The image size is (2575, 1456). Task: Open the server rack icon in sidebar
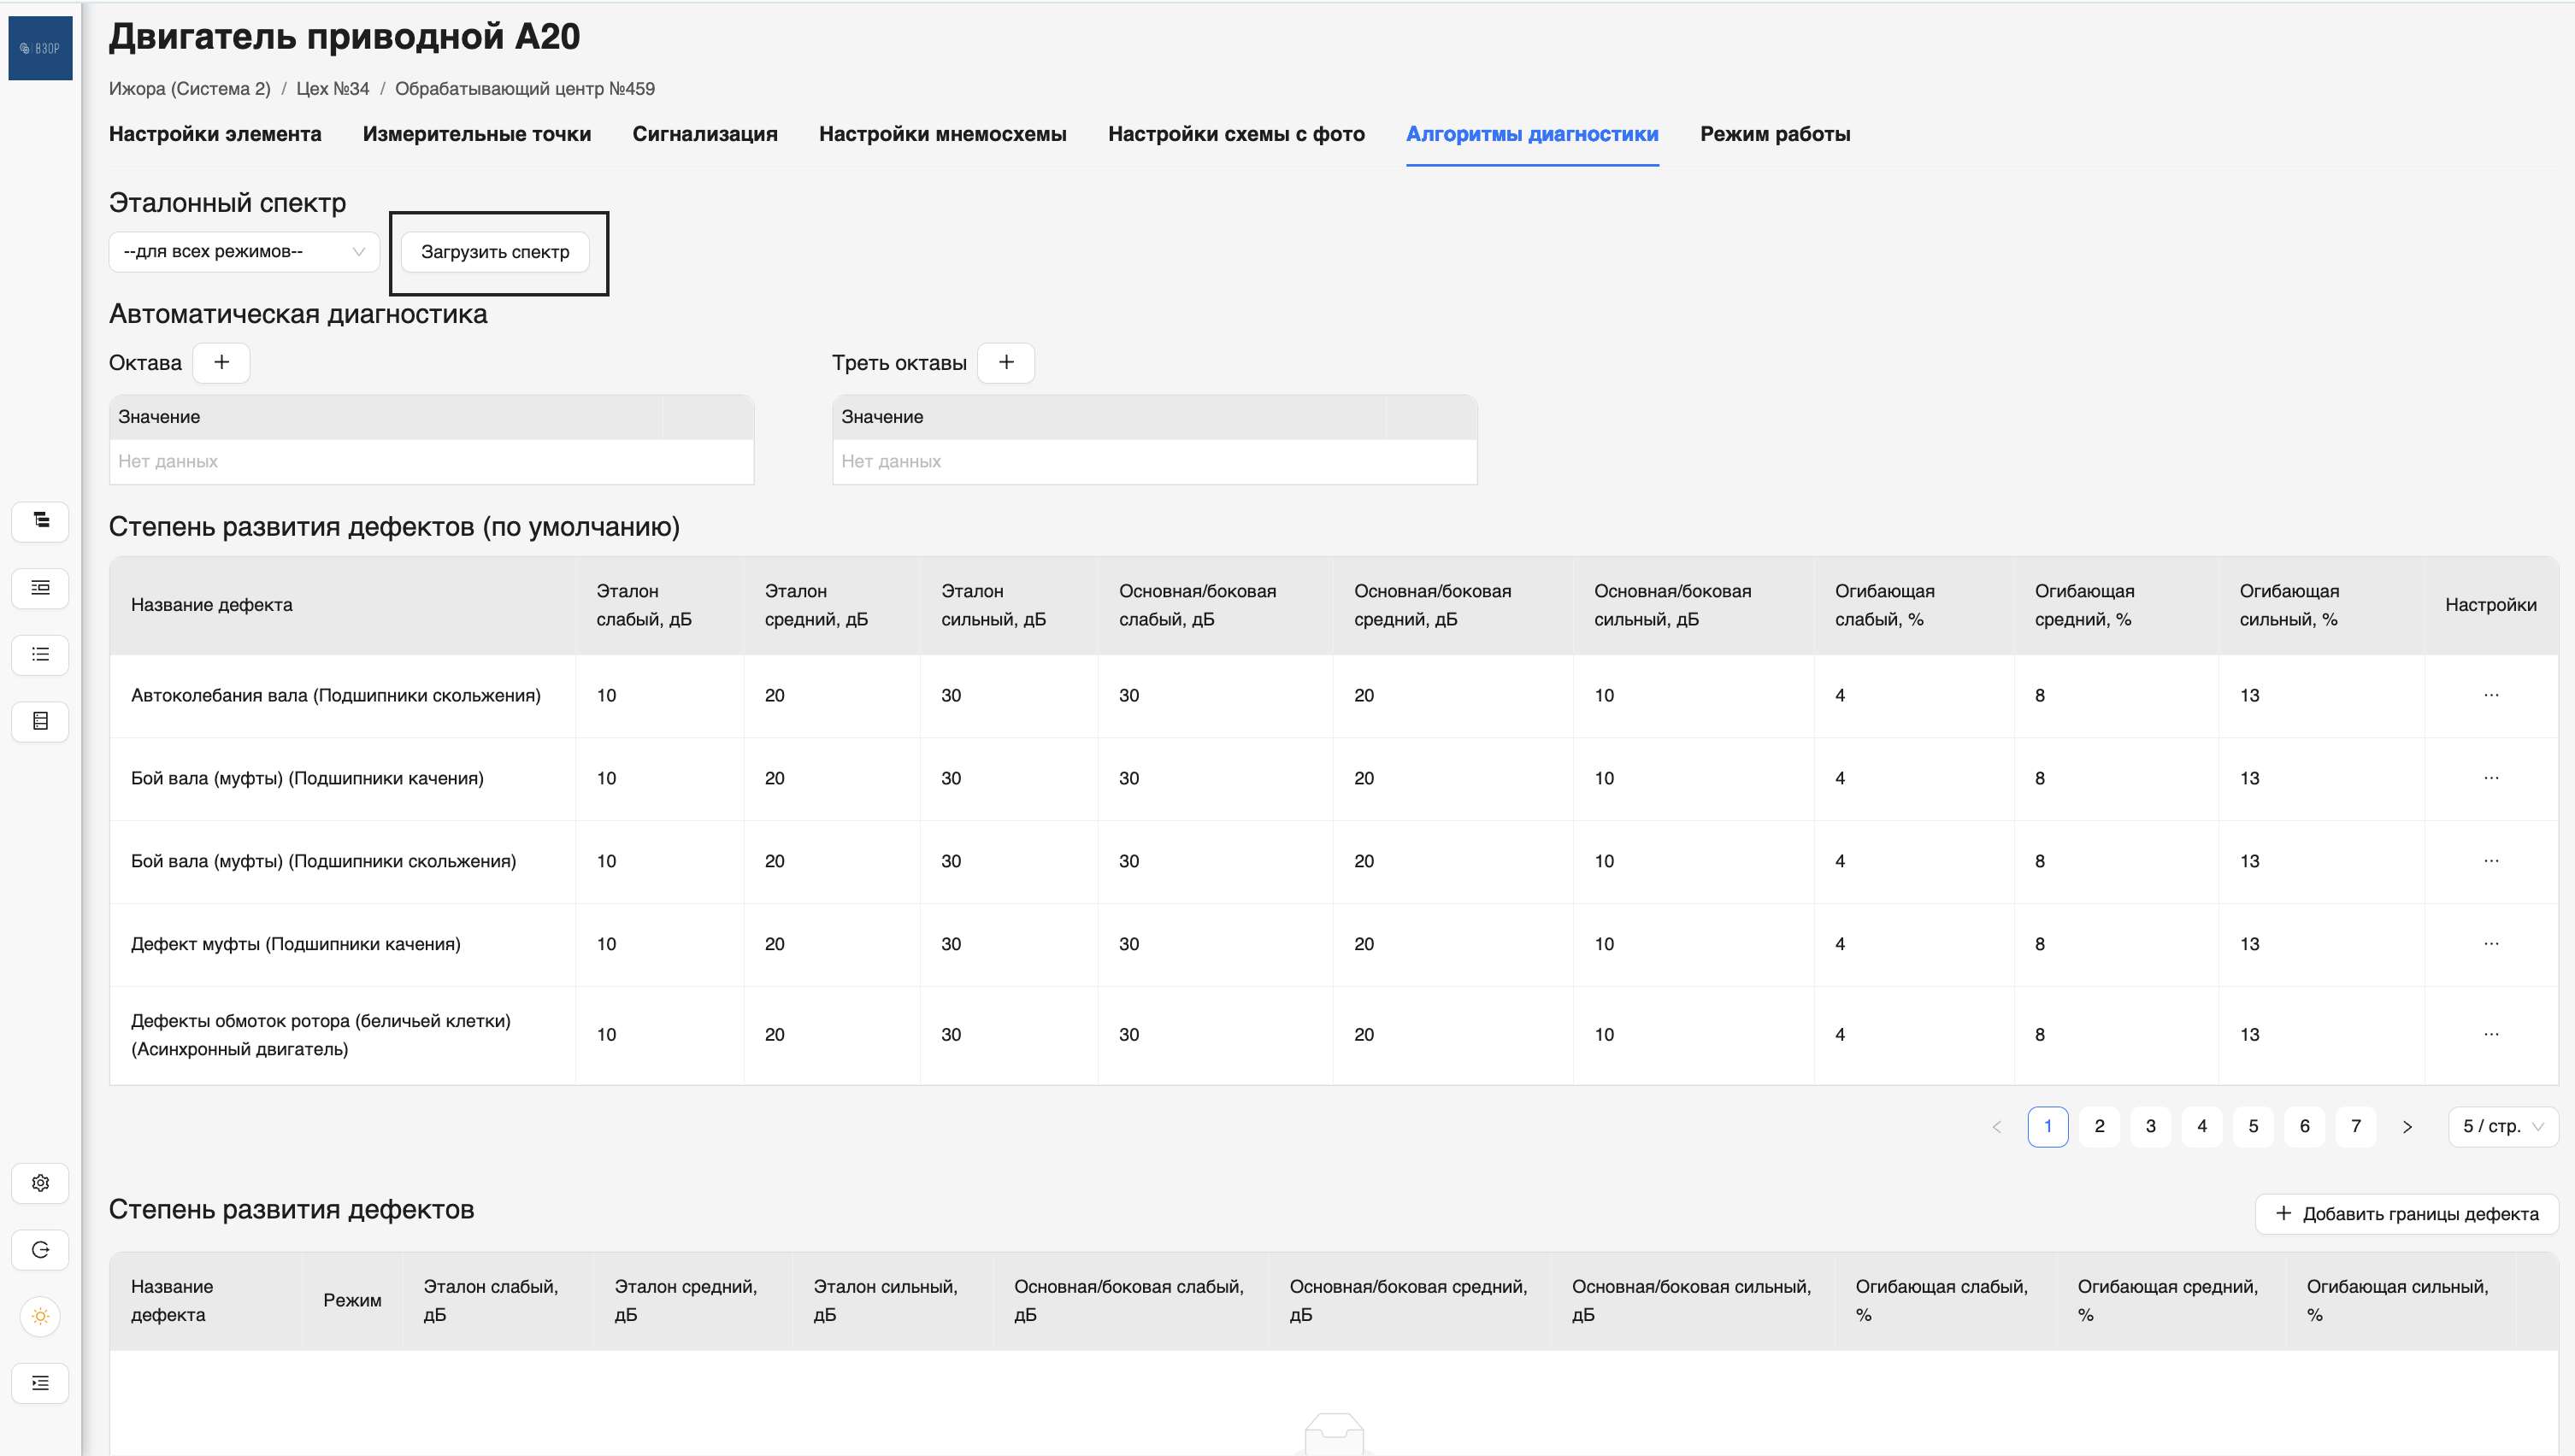(x=40, y=721)
